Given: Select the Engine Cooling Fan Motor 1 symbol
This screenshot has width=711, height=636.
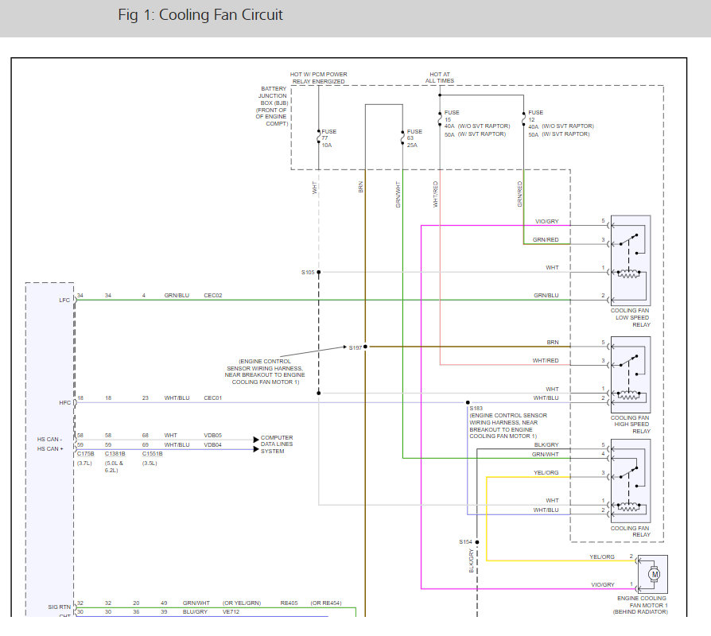Looking at the screenshot, I should click(654, 572).
